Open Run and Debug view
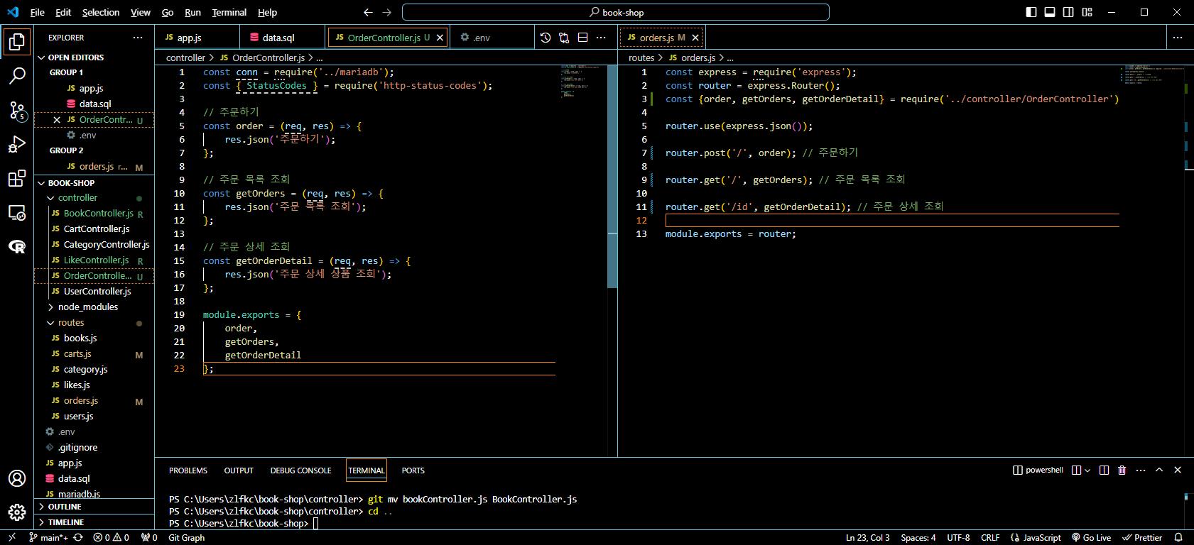The image size is (1194, 545). click(x=17, y=144)
